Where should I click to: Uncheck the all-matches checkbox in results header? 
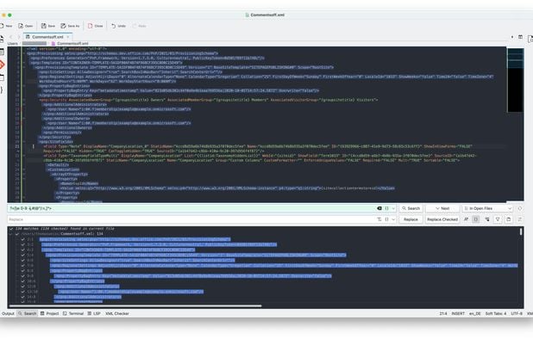11,229
